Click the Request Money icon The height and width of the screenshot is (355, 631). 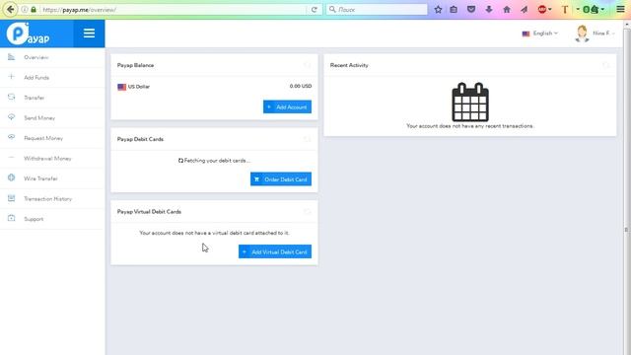pos(11,137)
